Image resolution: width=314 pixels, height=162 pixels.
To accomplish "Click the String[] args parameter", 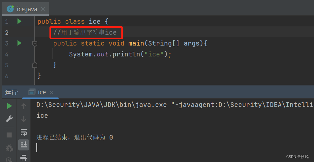I will pos(174,43).
